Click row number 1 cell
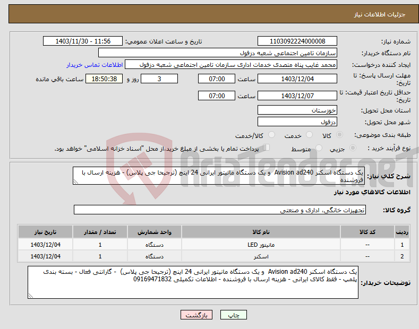The width and height of the screenshot is (419, 329). 402,245
